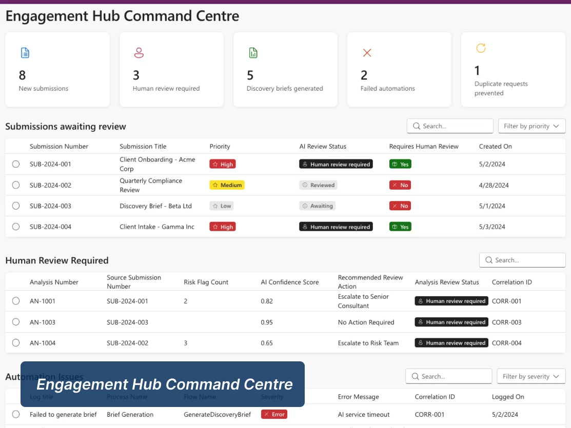Click the Medium priority badge for SUB-2024-002
This screenshot has width=571, height=428.
click(x=227, y=185)
